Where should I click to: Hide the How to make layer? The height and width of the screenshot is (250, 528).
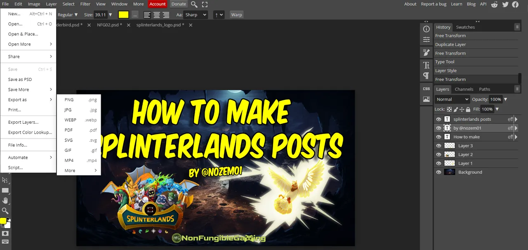coord(438,137)
